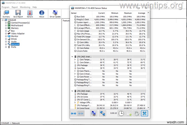This screenshot has width=187, height=125.
Task: Expand the Video Adapter node
Action: (x=6, y=34)
